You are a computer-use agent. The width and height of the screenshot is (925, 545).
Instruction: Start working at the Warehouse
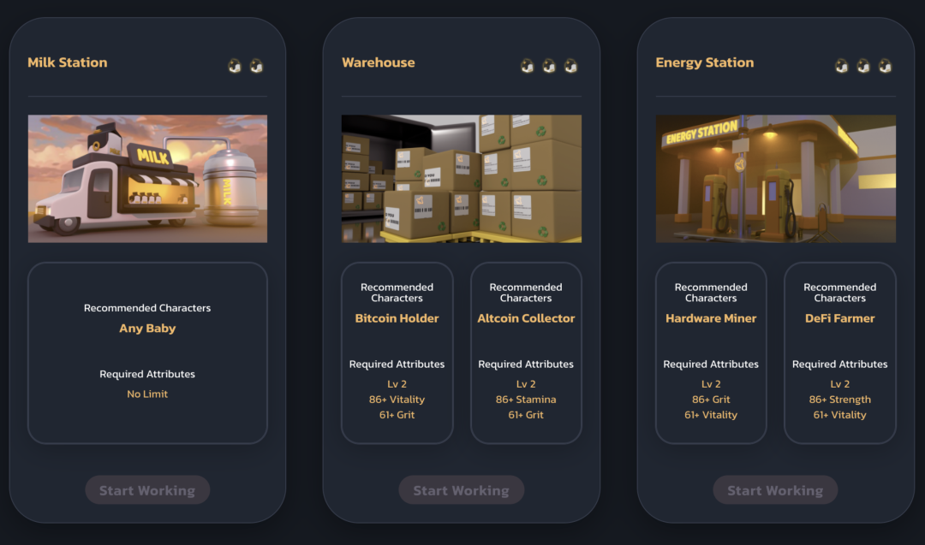[x=462, y=490]
